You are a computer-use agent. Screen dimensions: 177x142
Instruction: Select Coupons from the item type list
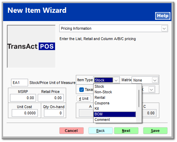coord(115,103)
